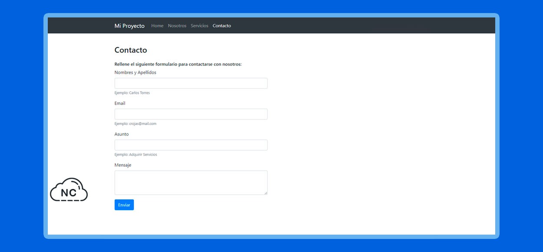Click the Mensaje field label

point(123,165)
